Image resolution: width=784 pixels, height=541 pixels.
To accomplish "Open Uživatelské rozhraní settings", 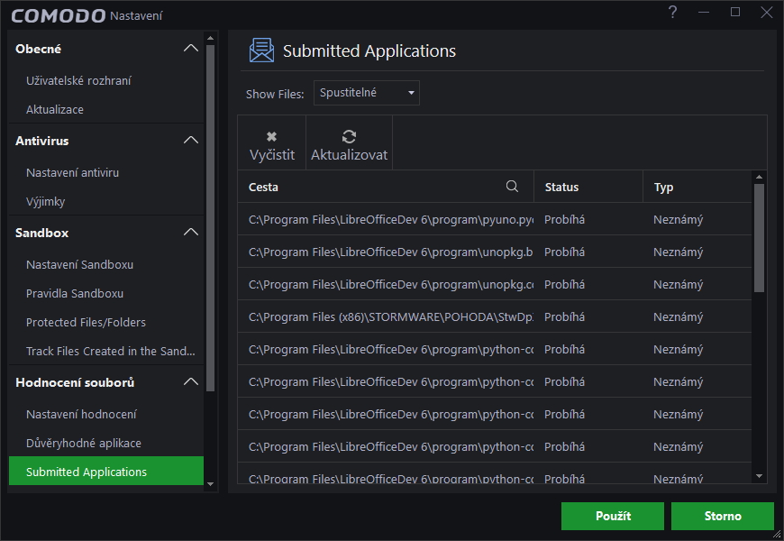I will (78, 80).
